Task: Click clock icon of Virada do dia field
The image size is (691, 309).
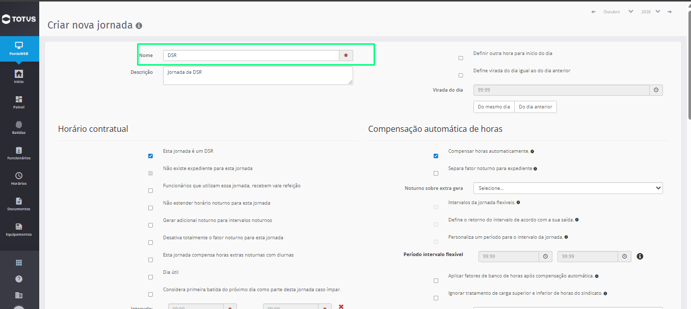Action: (x=656, y=90)
